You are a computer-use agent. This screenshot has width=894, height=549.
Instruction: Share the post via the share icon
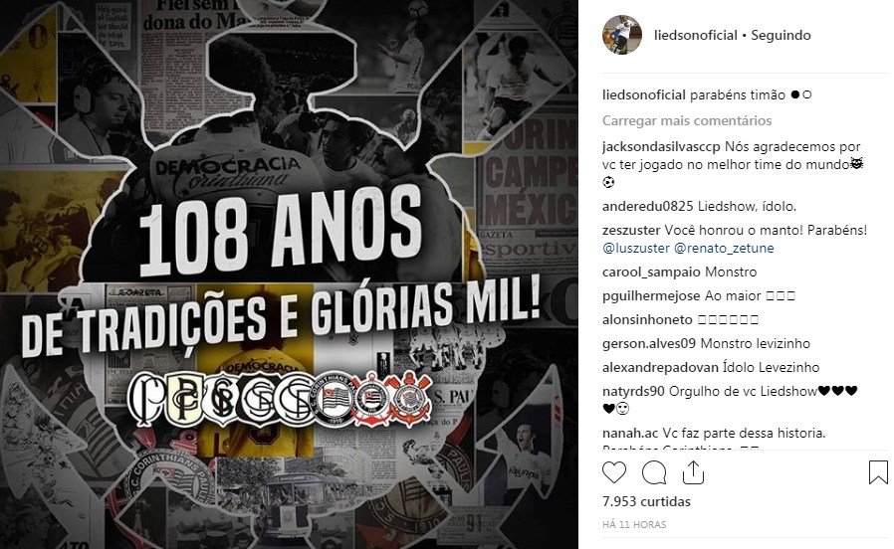click(x=693, y=472)
